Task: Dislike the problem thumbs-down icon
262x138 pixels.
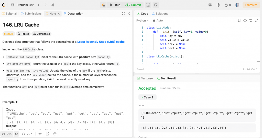Action: [x=16, y=134]
